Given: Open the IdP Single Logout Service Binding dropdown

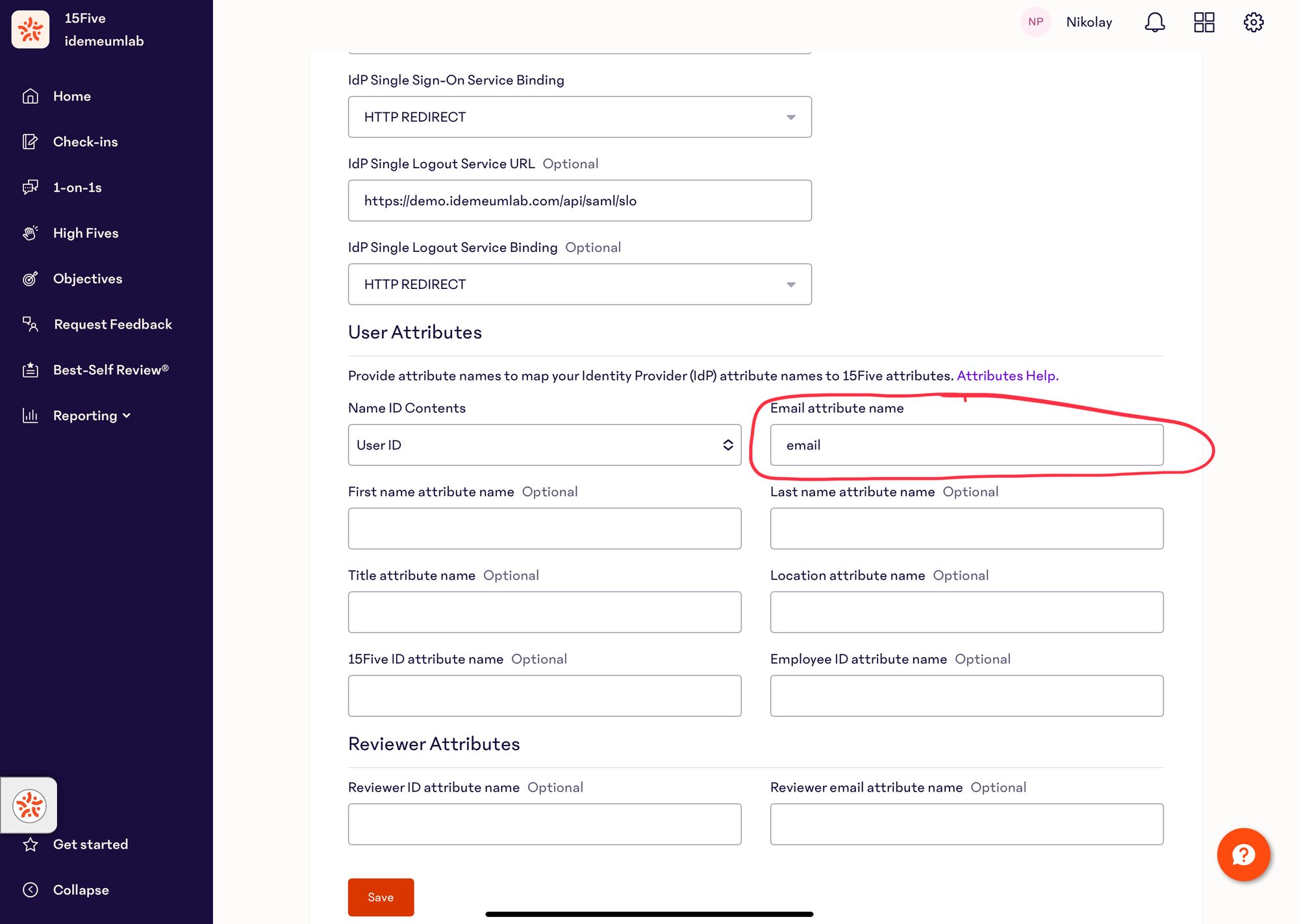Looking at the screenshot, I should tap(579, 284).
